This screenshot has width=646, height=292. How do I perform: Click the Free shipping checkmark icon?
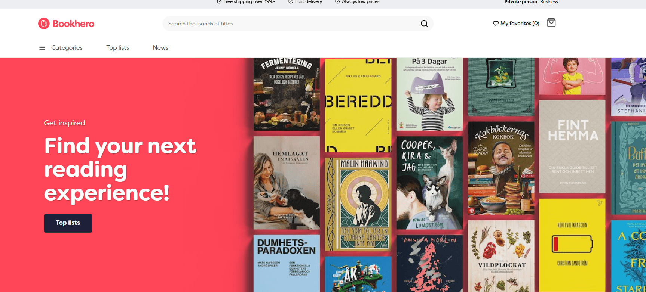219,1
